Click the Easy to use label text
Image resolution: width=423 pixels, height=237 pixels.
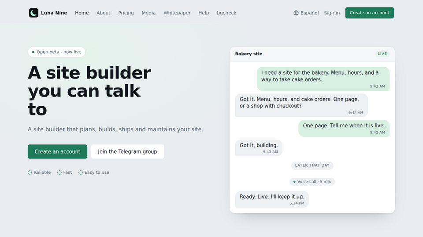click(97, 172)
